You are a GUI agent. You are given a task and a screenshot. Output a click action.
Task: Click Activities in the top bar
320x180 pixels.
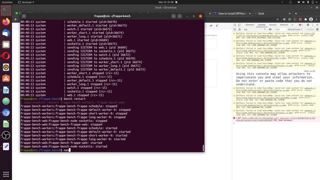(7, 2)
